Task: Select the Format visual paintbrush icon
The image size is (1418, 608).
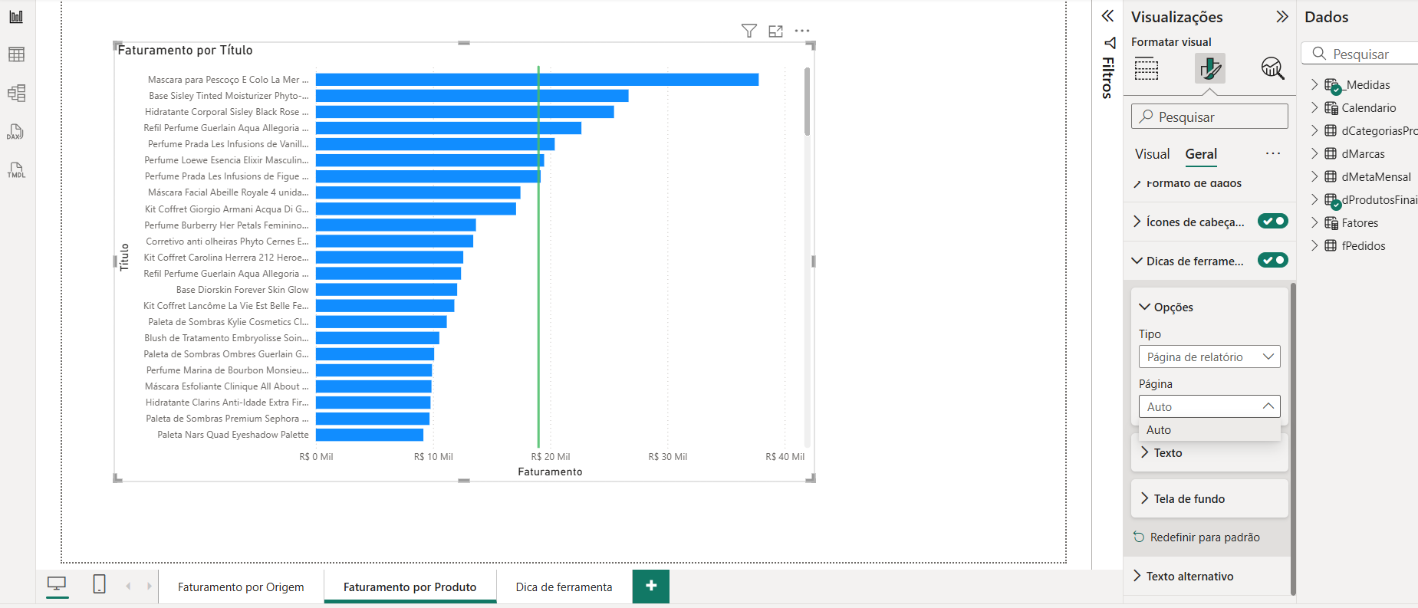Action: pos(1210,68)
